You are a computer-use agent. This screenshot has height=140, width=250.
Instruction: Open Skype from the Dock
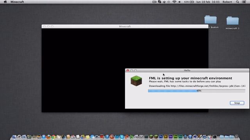tap(121, 136)
